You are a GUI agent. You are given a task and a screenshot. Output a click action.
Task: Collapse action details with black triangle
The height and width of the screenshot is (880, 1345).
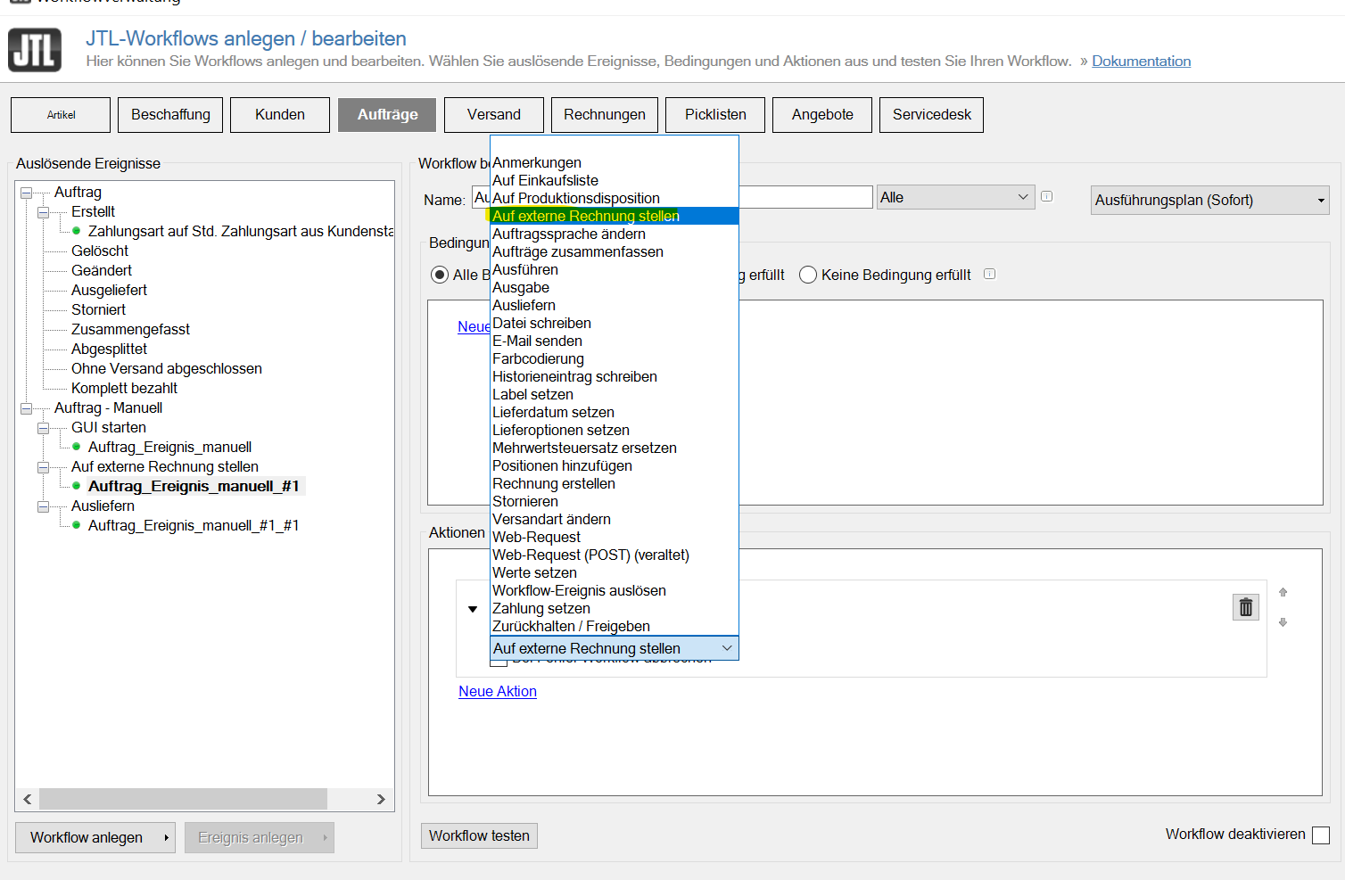pos(473,609)
